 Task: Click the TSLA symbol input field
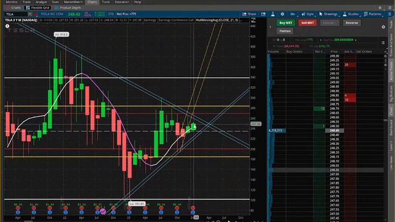(x=15, y=14)
